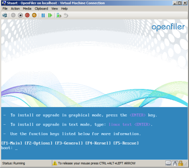Click the openfiler logo
189x168 pixels.
tap(168, 27)
